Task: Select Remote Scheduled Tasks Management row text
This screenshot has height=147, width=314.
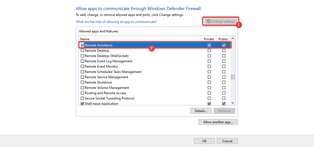Action: point(113,72)
